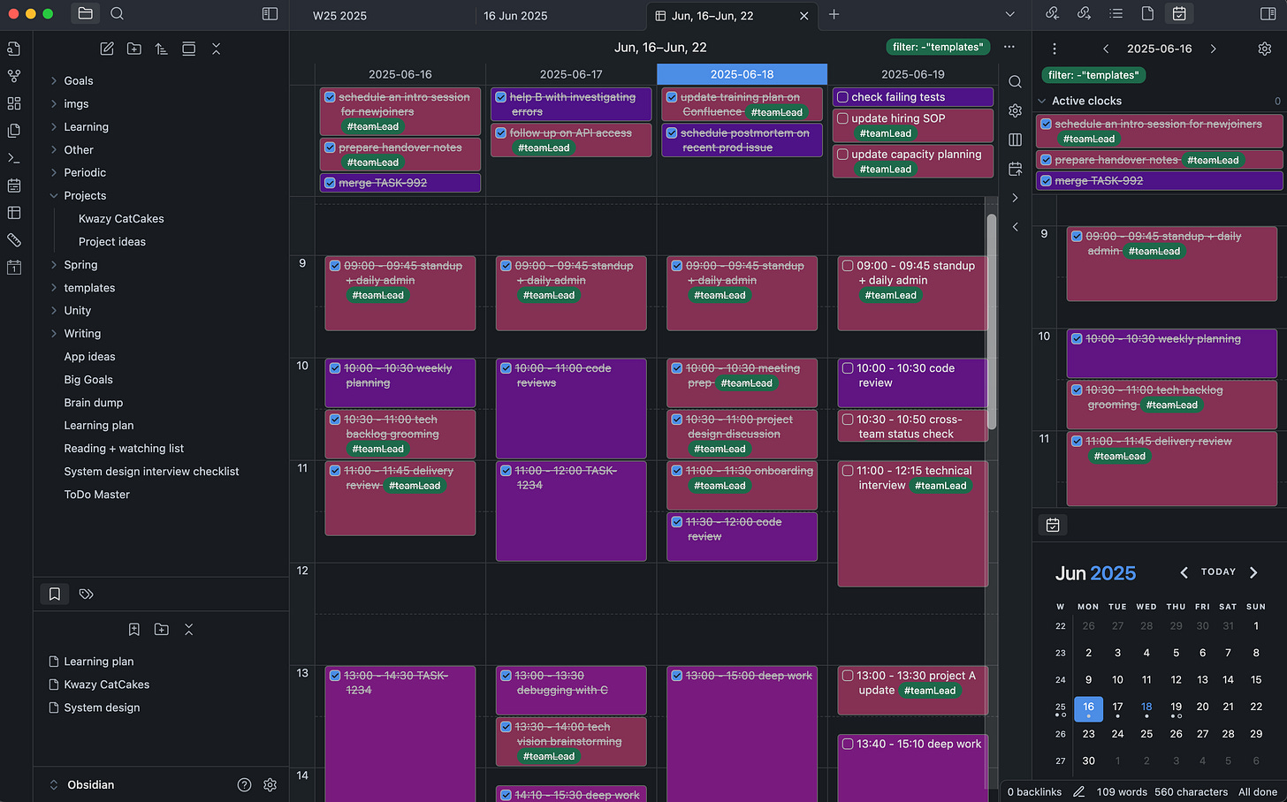The height and width of the screenshot is (802, 1287).
Task: Open the search magnifier in the top bar
Action: (x=117, y=13)
